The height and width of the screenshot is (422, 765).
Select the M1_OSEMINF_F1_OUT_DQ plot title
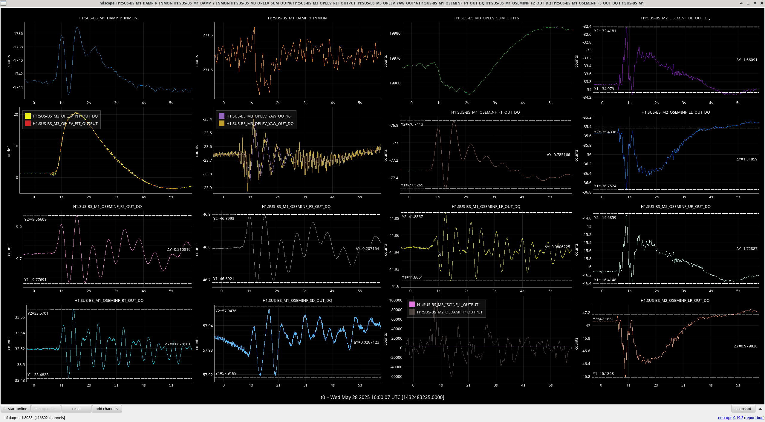point(485,112)
